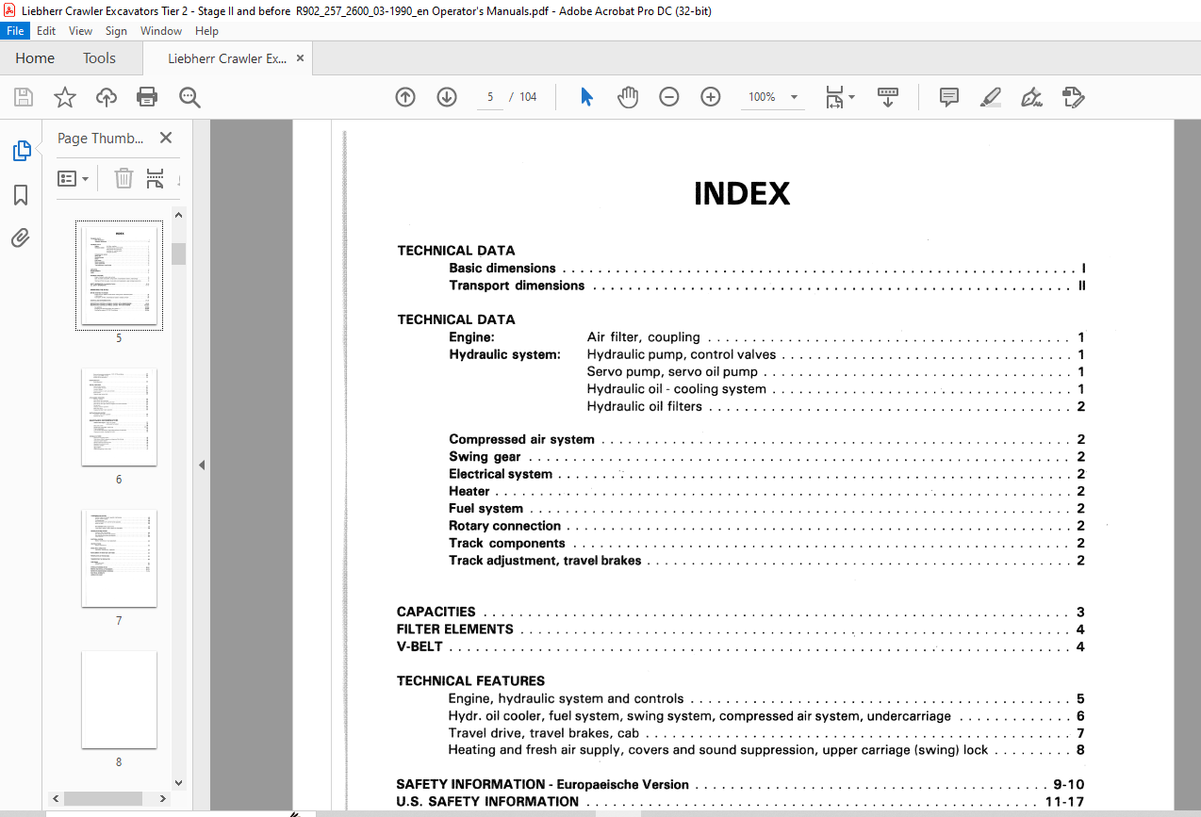Toggle the Page Thumbnails panel icon
Image resolution: width=1201 pixels, height=817 pixels.
(x=21, y=151)
